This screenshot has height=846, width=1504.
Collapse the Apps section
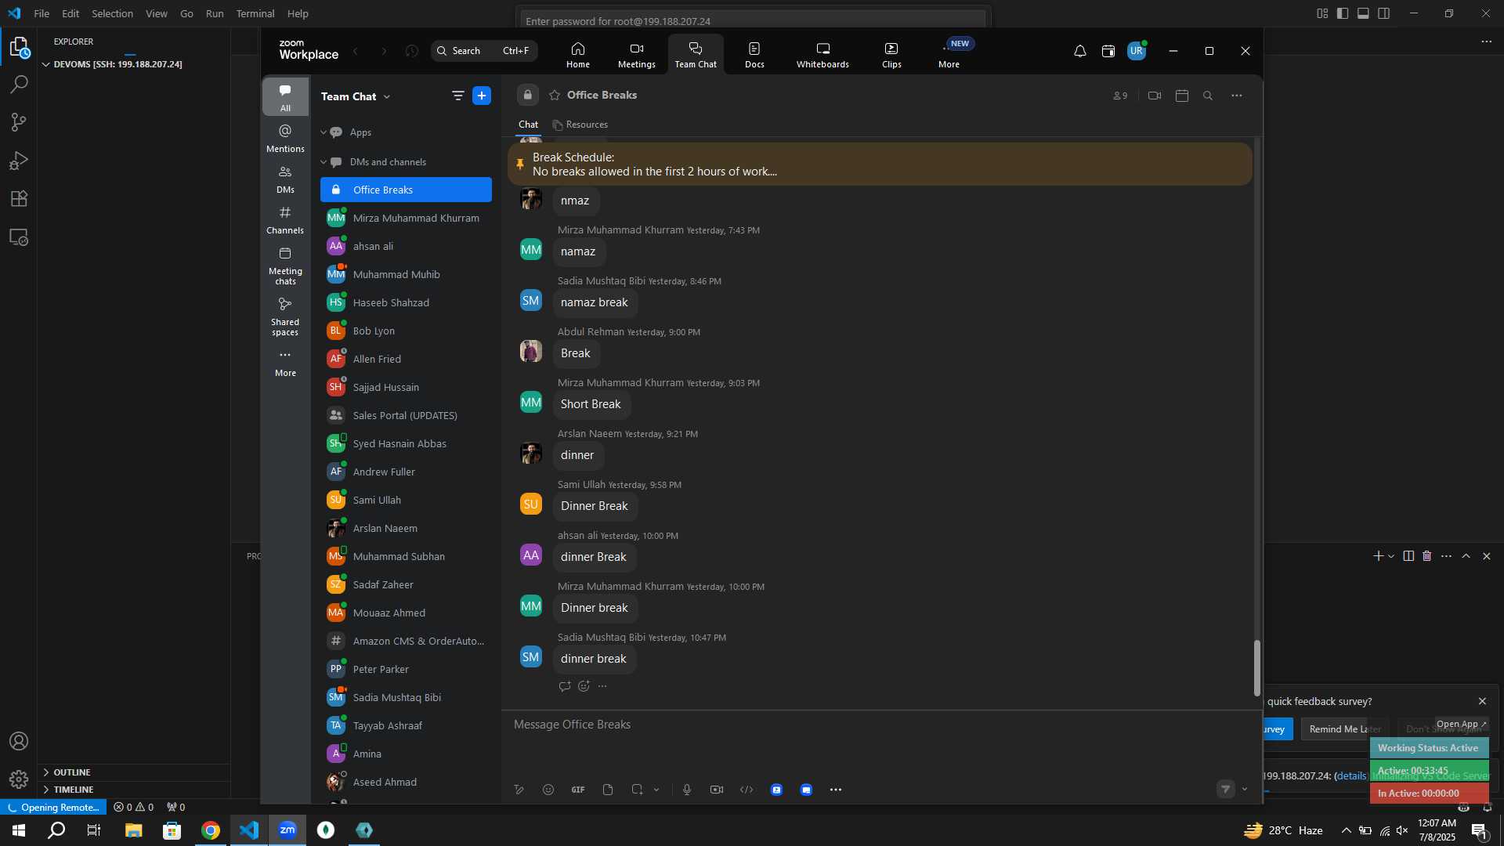point(323,132)
